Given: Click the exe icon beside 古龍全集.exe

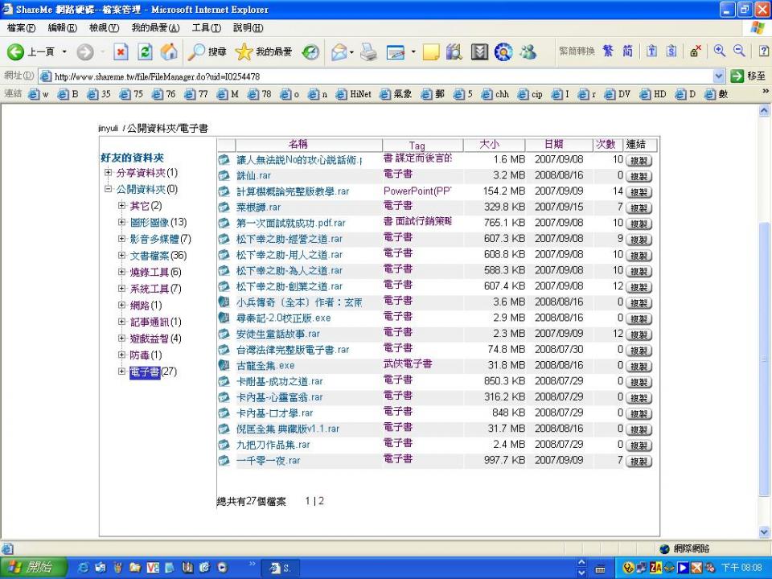Looking at the screenshot, I should [x=224, y=365].
